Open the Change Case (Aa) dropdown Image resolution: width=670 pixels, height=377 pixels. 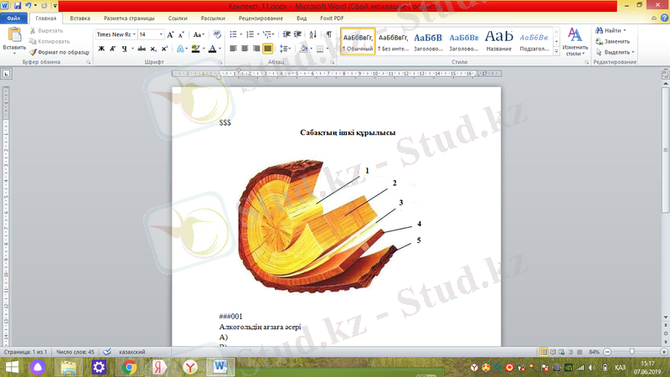coord(198,34)
